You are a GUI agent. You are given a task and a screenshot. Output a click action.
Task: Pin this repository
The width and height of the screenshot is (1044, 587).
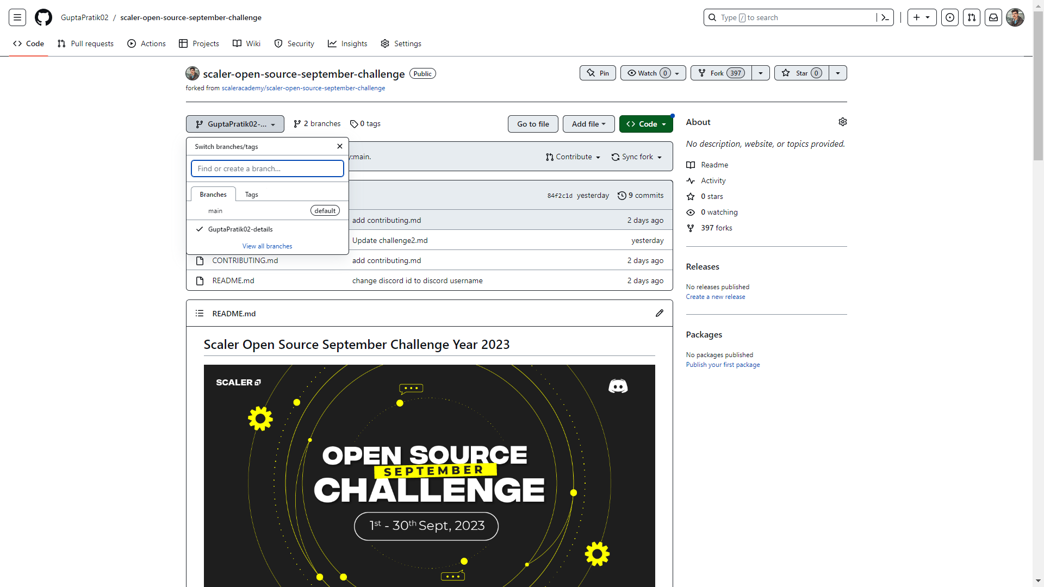click(x=598, y=72)
